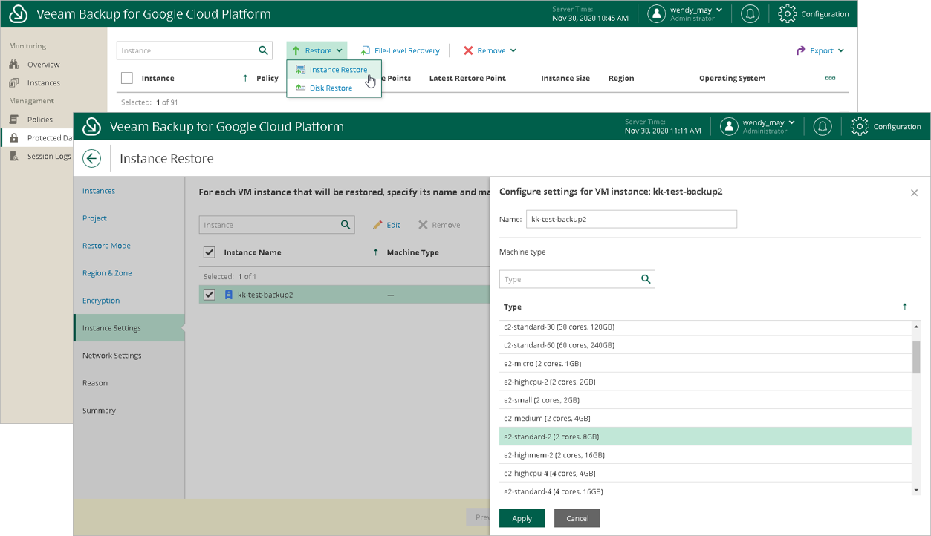Open the Remove dropdown in the back window toolbar

pos(490,50)
